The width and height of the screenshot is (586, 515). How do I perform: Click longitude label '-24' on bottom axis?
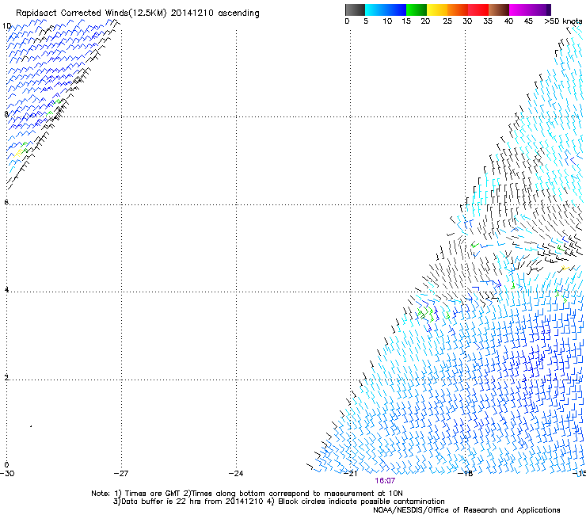click(x=236, y=474)
